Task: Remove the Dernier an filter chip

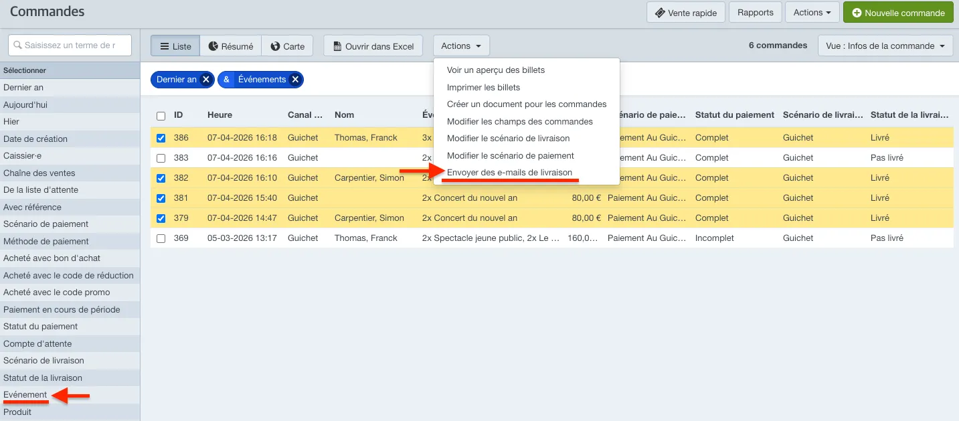Action: pos(206,80)
